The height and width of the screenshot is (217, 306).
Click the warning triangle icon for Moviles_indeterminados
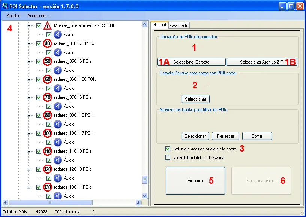click(48, 25)
